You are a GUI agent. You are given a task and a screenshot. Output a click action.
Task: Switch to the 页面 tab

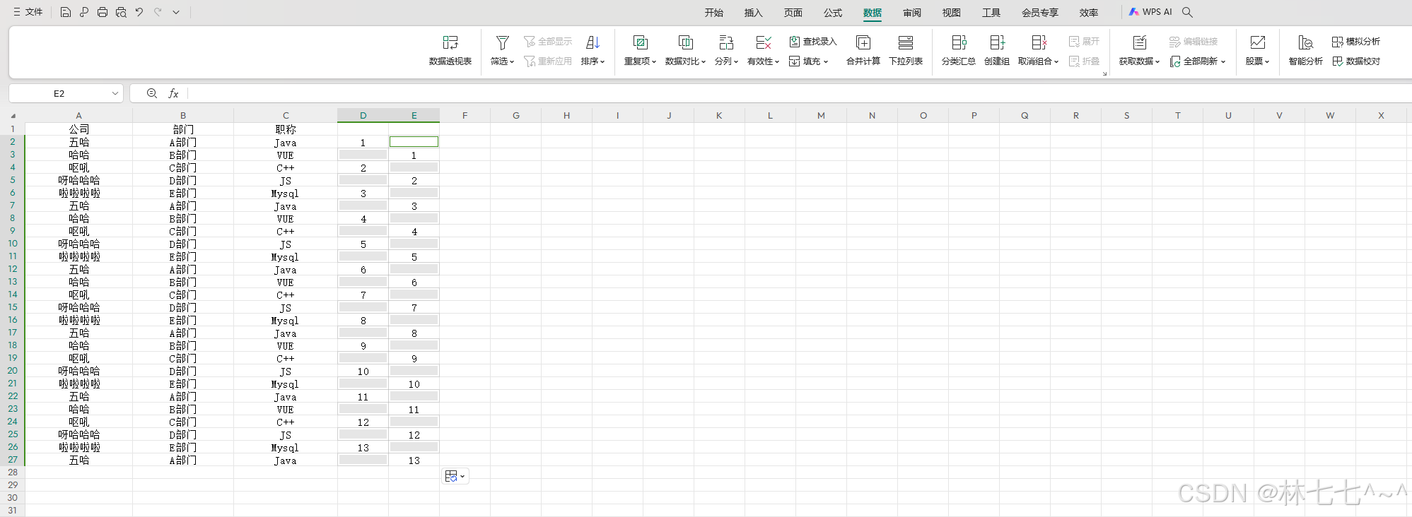[x=793, y=13]
